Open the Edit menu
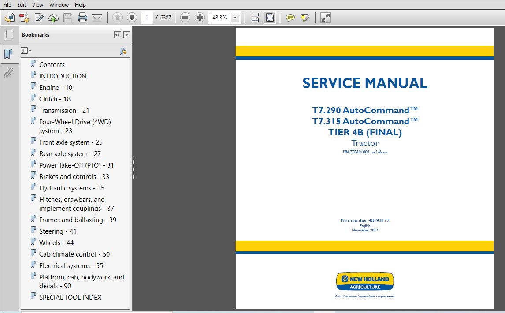 click(x=22, y=4)
